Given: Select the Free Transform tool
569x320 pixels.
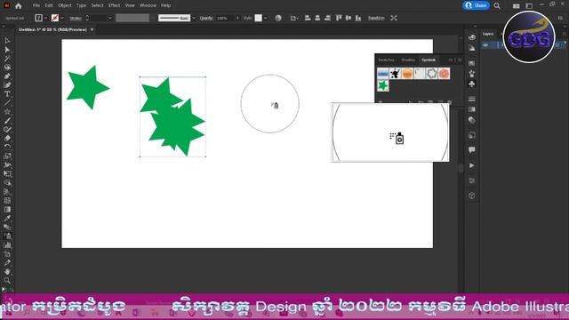Looking at the screenshot, I should tap(7, 174).
